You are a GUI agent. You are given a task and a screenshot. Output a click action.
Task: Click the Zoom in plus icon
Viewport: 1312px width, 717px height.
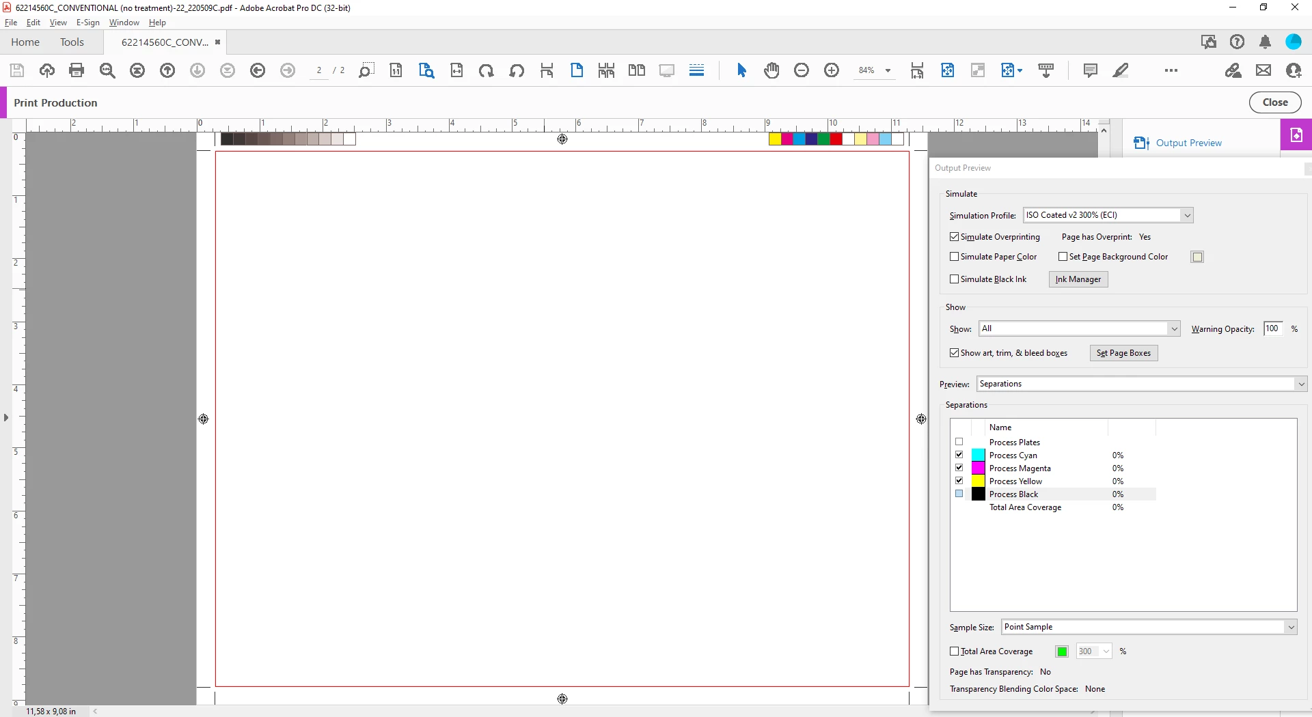tap(832, 70)
